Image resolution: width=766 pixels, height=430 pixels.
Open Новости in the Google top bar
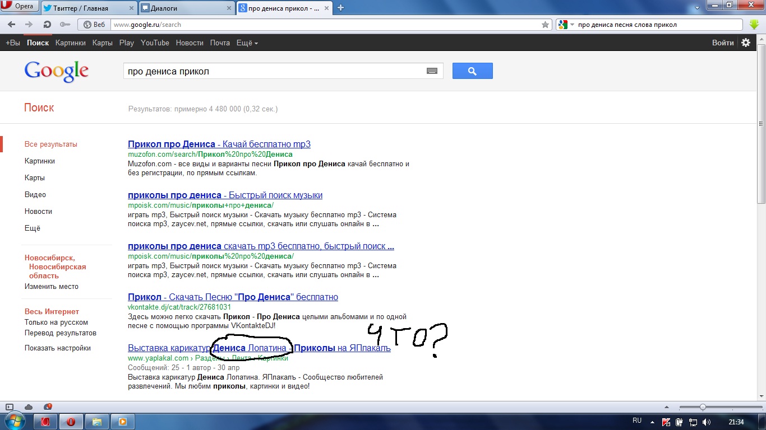pyautogui.click(x=190, y=43)
